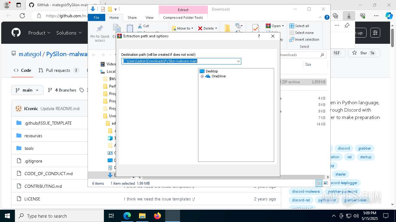Click the Cut scissors command
The image size is (396, 222).
click(143, 26)
